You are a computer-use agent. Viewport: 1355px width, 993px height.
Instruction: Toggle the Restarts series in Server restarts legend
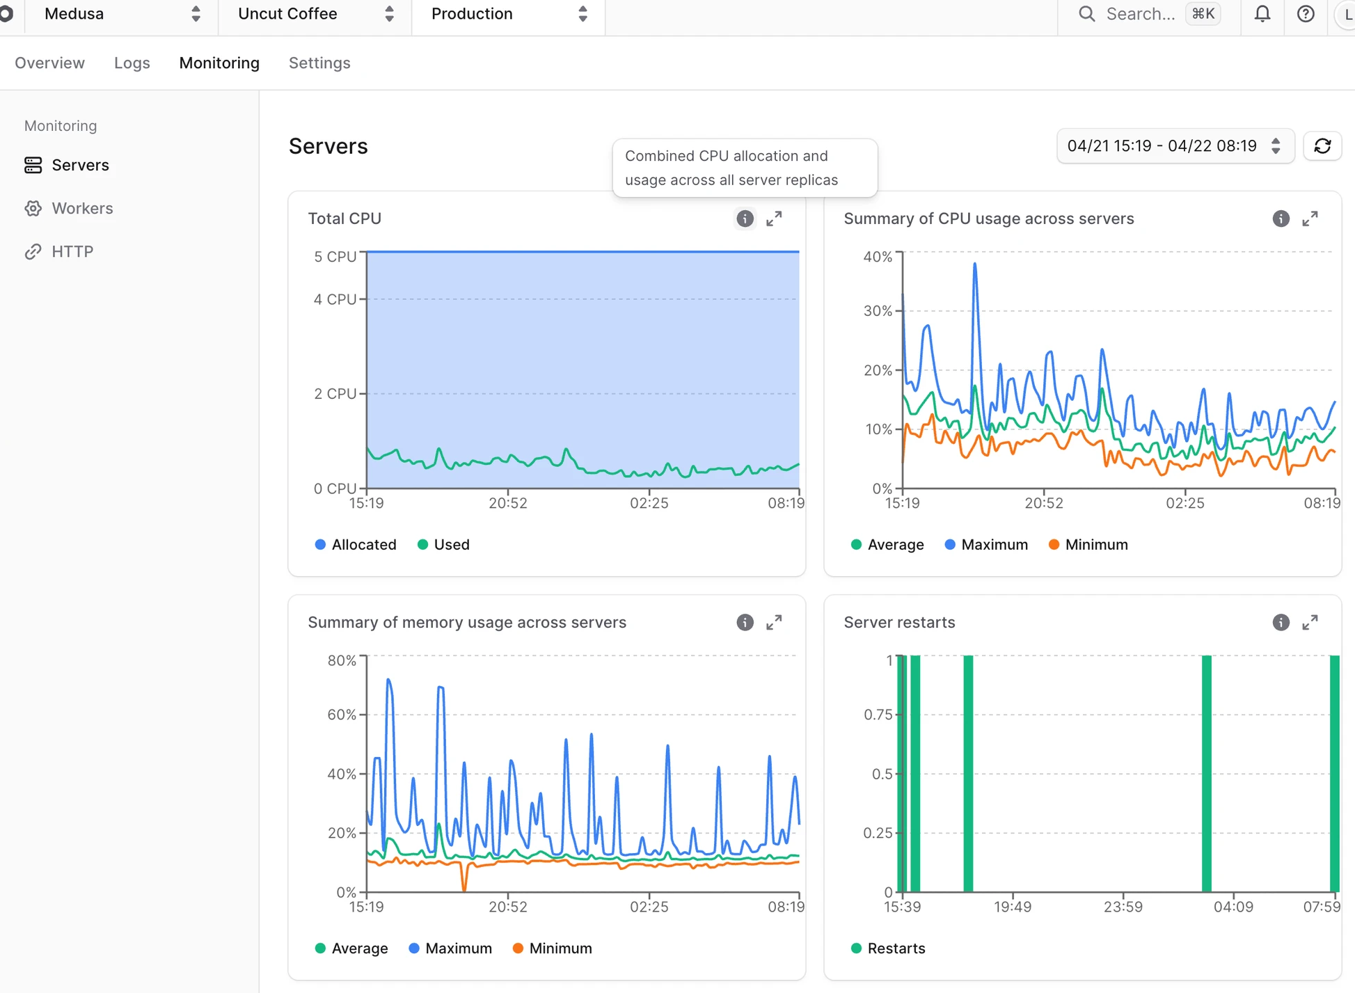coord(888,948)
